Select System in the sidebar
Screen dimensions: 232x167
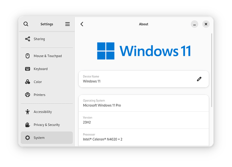click(x=47, y=137)
